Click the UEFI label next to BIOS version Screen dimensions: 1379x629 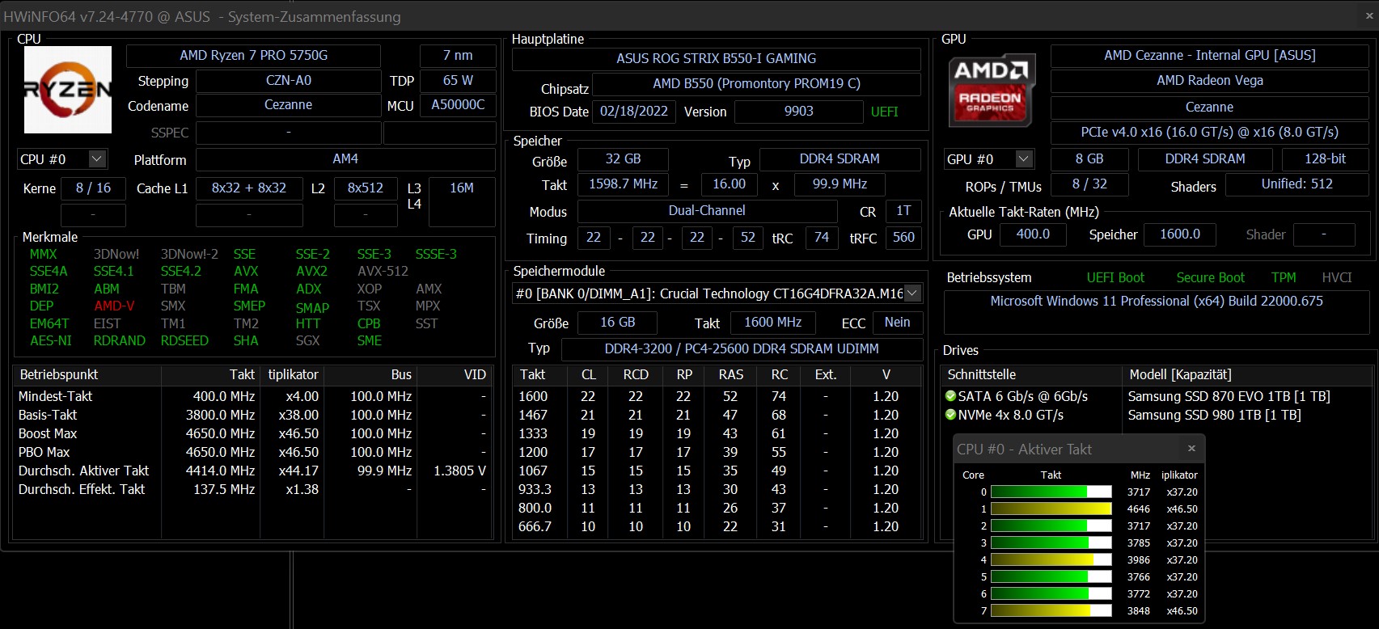[885, 112]
